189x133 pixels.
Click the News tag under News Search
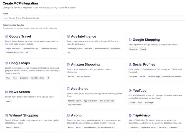[8, 101]
